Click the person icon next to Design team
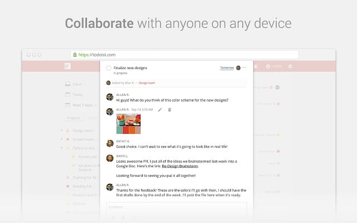Screen dimensions: 357x223 point(67,130)
